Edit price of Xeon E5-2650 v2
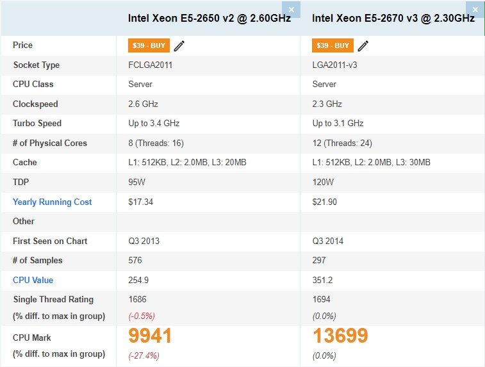The width and height of the screenshot is (485, 367). coord(179,45)
